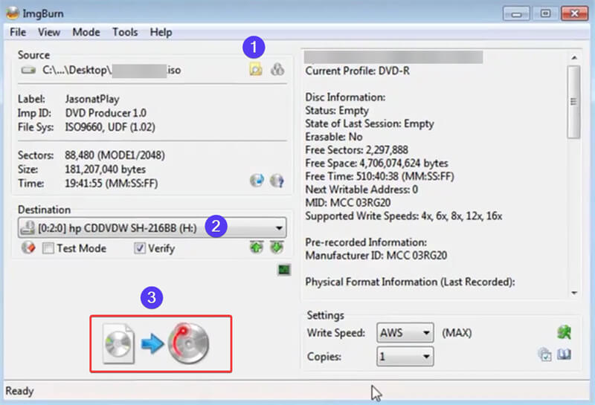595x405 pixels.
Task: Click the State of Last Session: Empty line
Action: 370,123
